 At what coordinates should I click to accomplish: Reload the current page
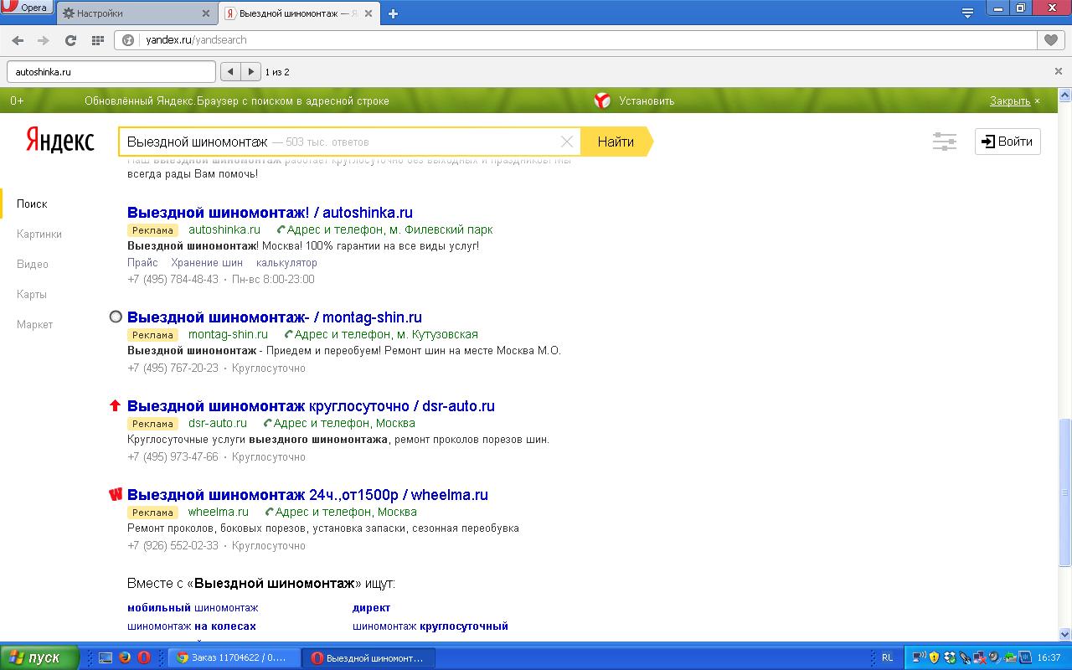coord(70,40)
